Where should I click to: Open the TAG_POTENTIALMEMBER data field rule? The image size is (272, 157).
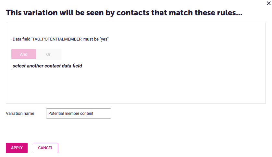[x=60, y=39]
